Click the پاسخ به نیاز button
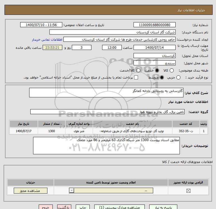 pos(163,207)
